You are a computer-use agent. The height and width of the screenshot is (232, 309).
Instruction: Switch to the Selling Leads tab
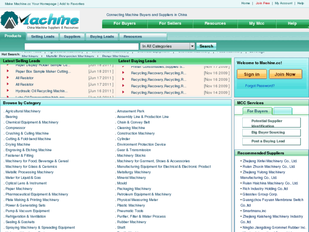43,37
